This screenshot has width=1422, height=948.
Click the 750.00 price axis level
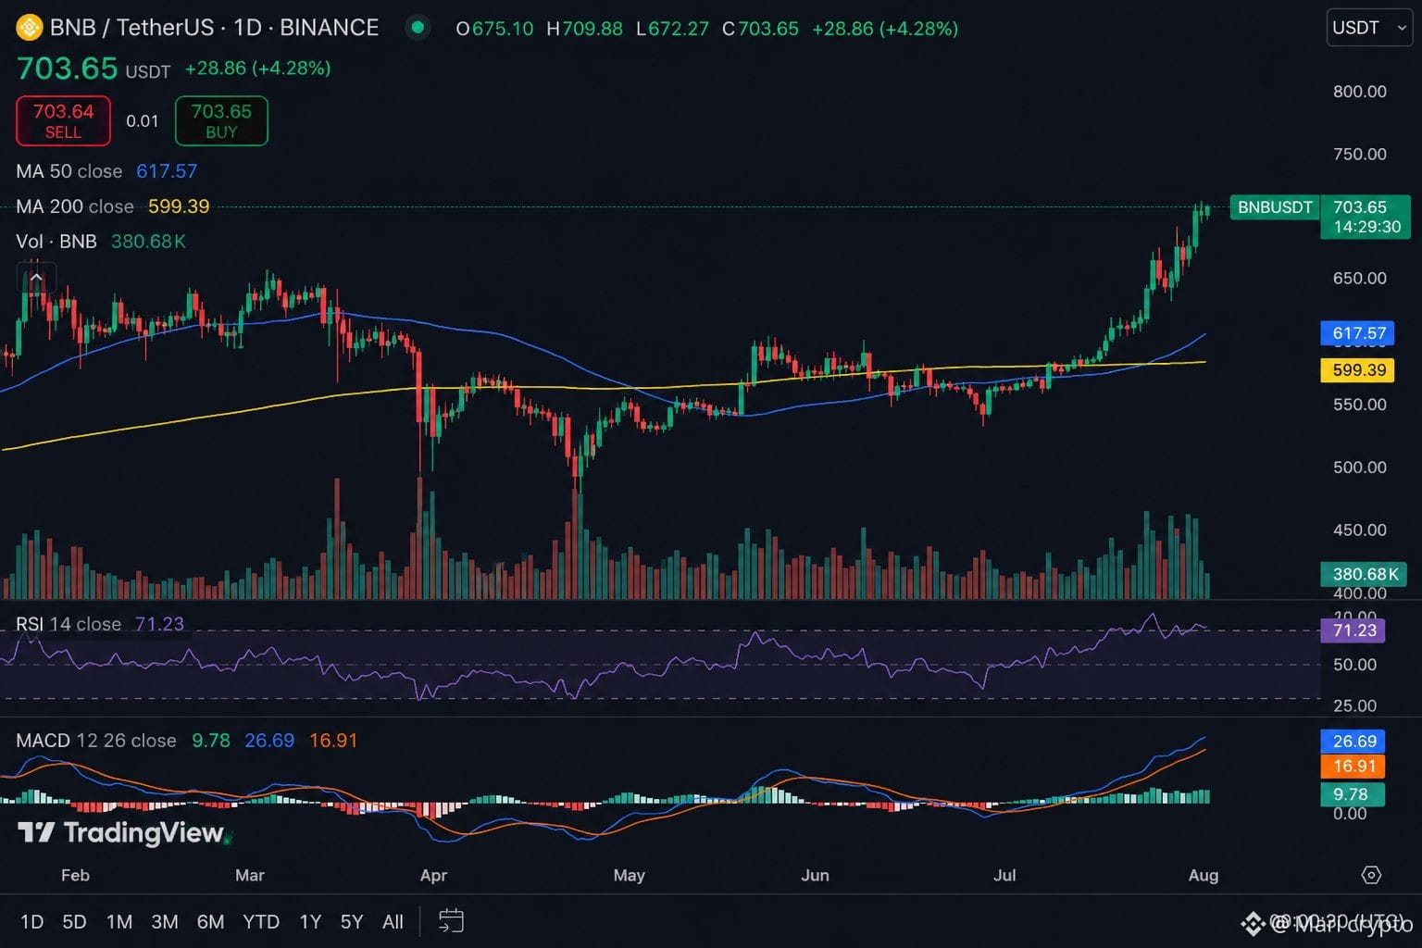1360,154
